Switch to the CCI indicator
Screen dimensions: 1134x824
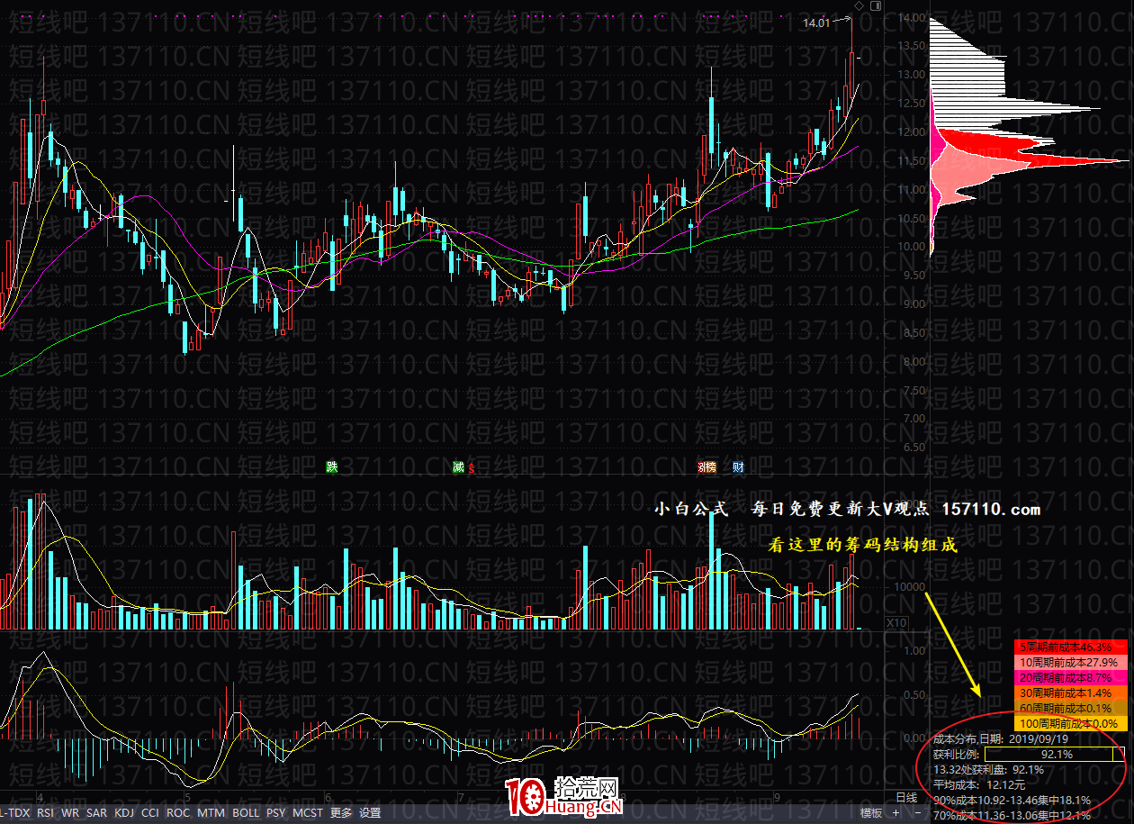click(150, 812)
